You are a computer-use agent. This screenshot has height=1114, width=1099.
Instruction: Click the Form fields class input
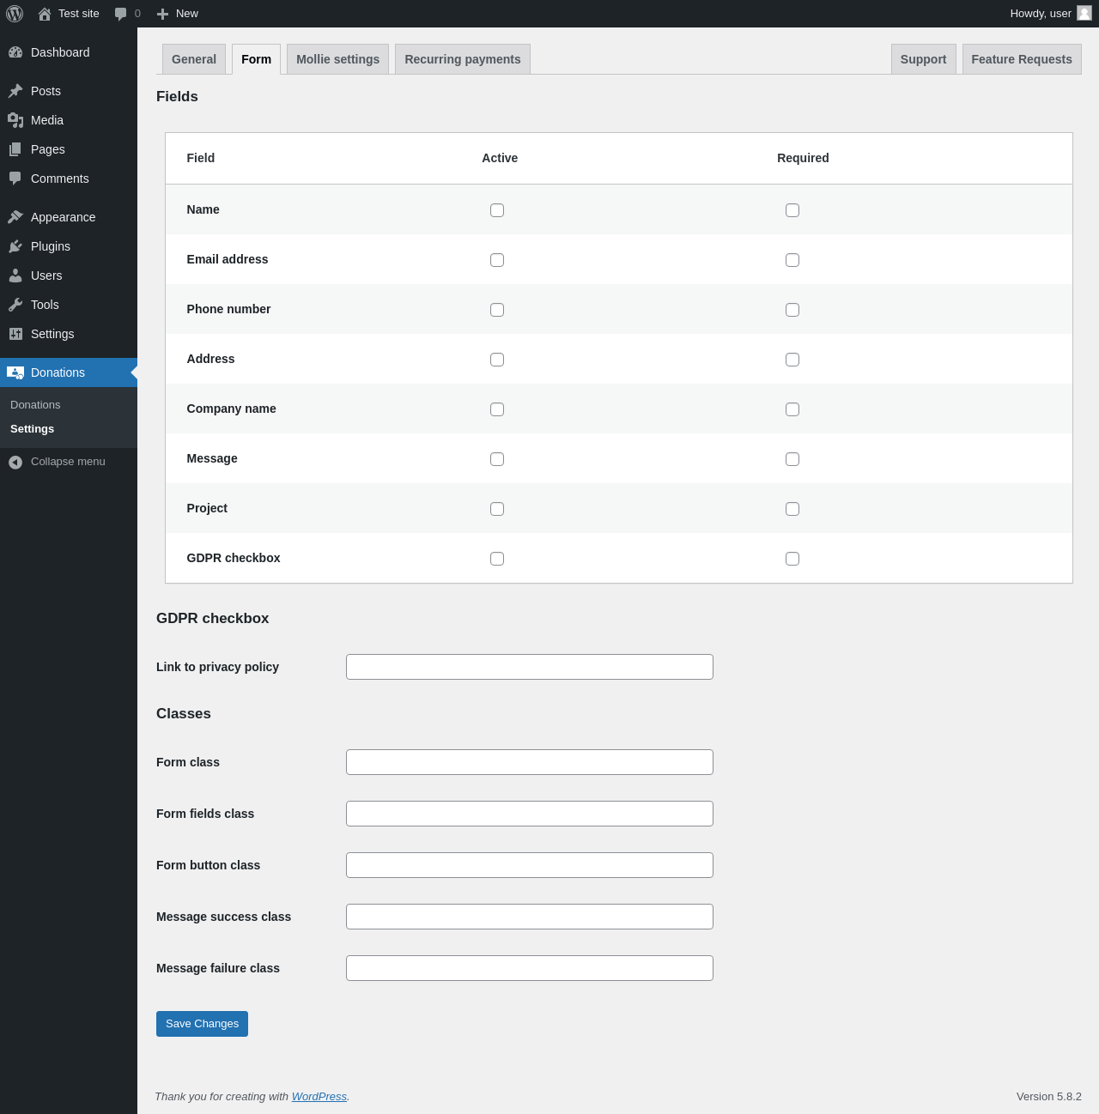530,814
